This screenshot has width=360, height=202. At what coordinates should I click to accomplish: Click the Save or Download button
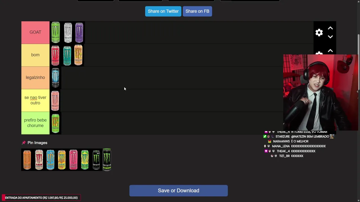coord(179,190)
